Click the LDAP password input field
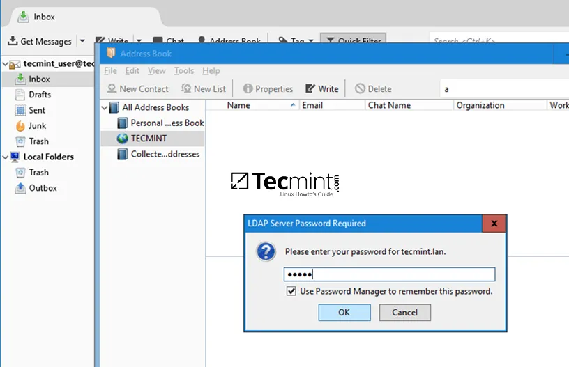 coord(389,274)
